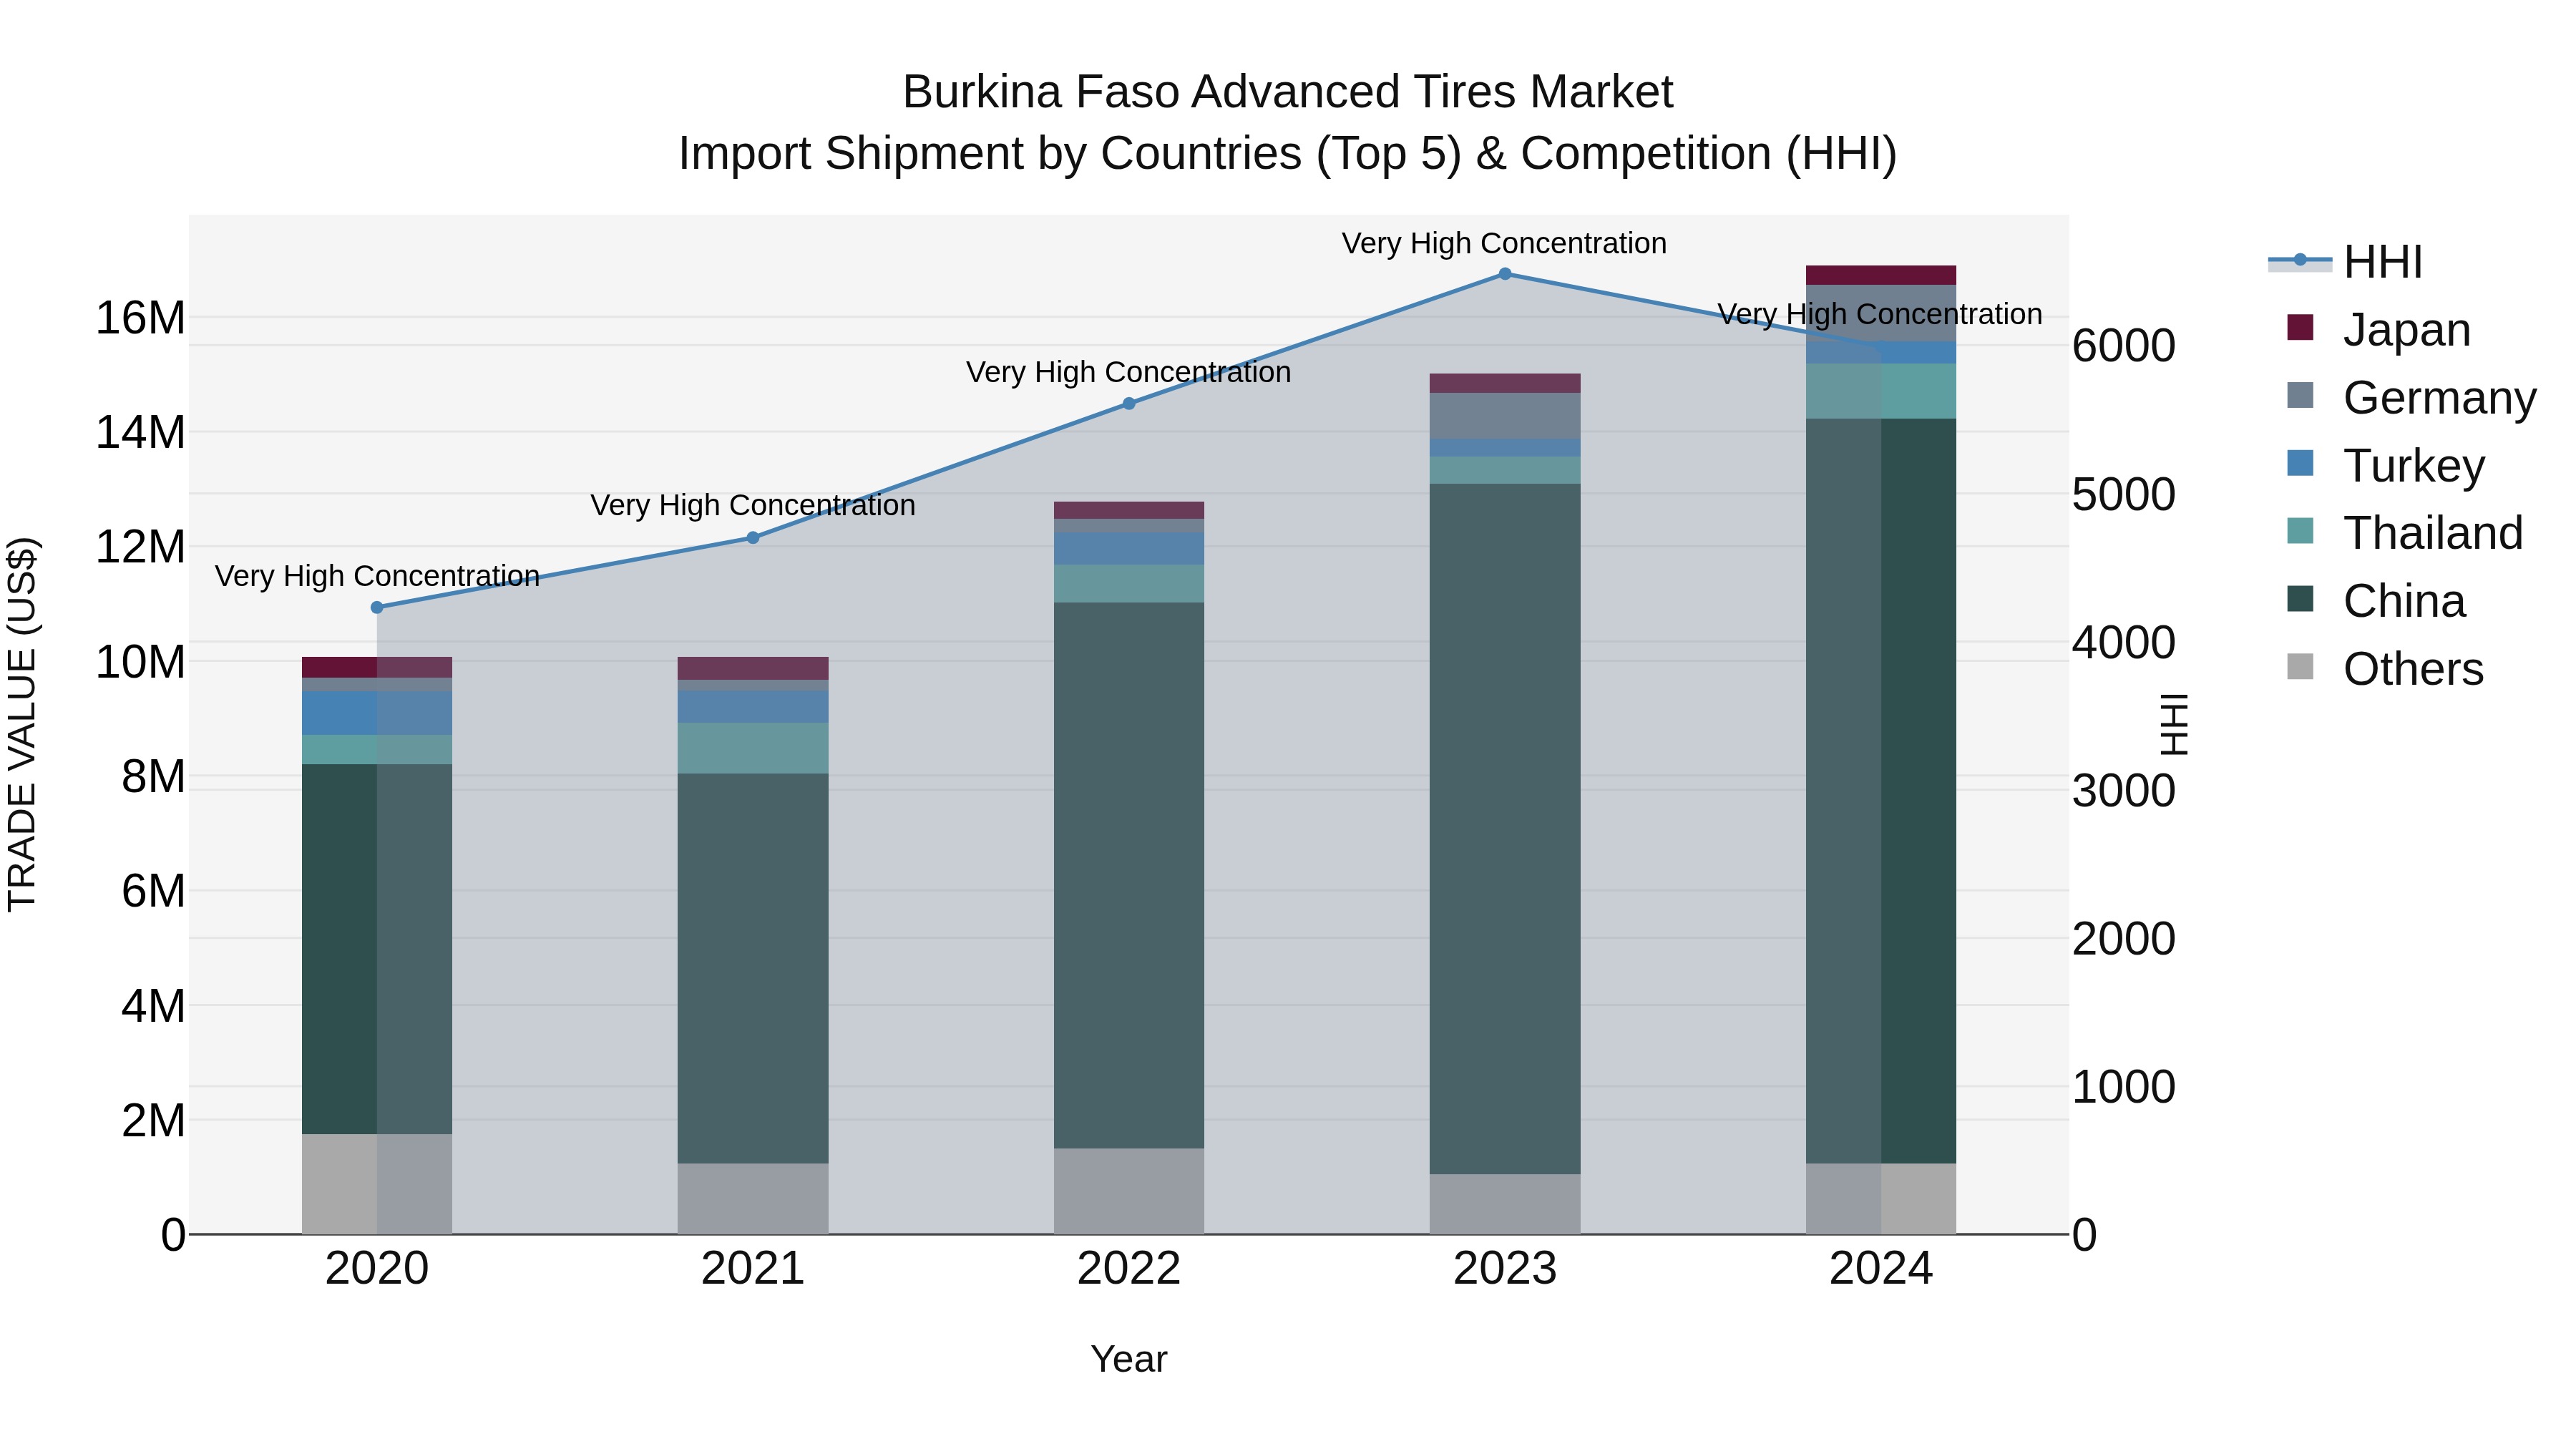Click the Japan legend color swatch
Image resolution: width=2576 pixels, height=1449 pixels.
pyautogui.click(x=2300, y=328)
